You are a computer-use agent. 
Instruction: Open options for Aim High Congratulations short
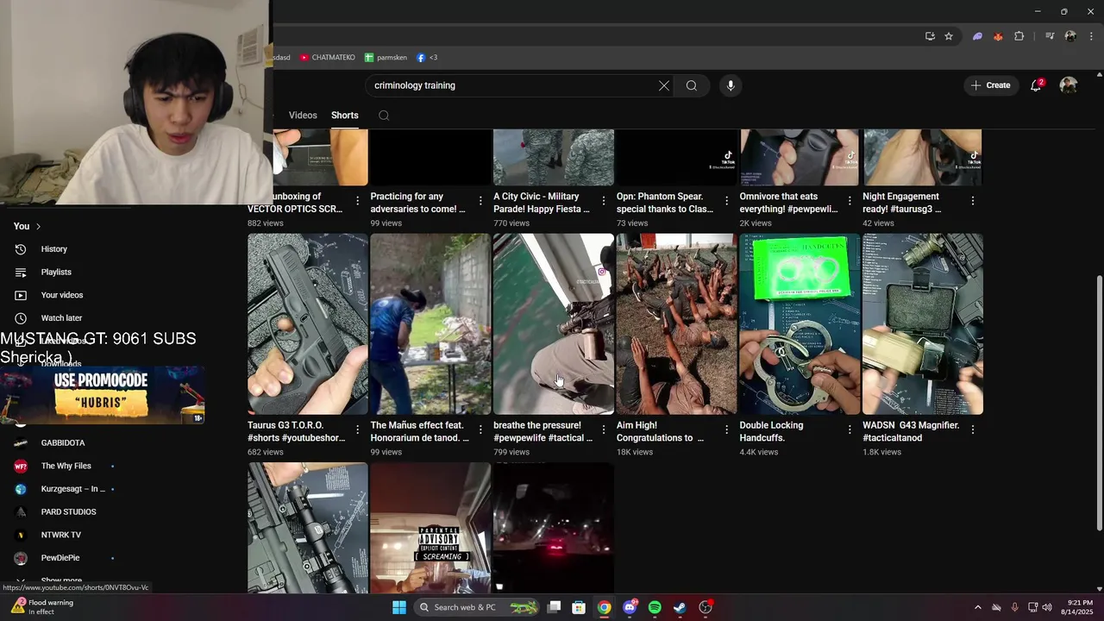pyautogui.click(x=726, y=430)
